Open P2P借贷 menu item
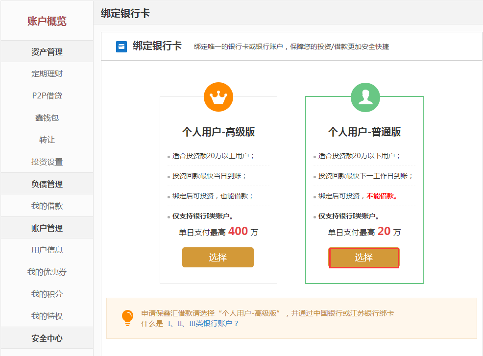This screenshot has height=356, width=483. (x=47, y=96)
